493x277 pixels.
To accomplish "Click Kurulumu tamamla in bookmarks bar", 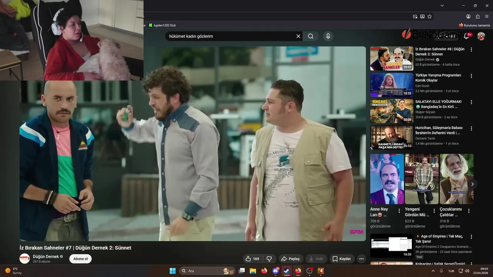I will point(475,25).
